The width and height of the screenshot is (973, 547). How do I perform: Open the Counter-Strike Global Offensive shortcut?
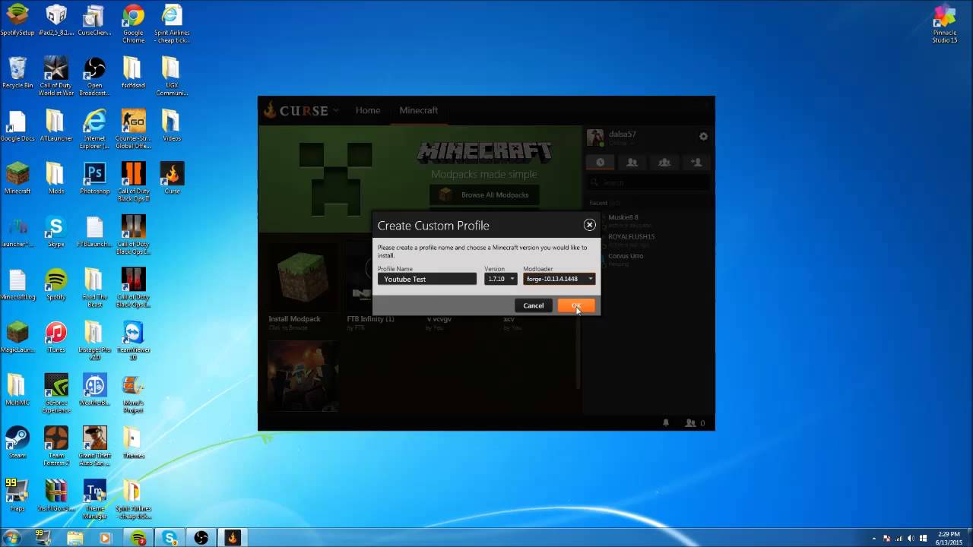133,129
